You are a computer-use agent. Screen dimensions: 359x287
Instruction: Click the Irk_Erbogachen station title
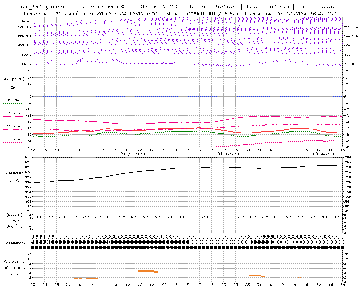[43, 7]
